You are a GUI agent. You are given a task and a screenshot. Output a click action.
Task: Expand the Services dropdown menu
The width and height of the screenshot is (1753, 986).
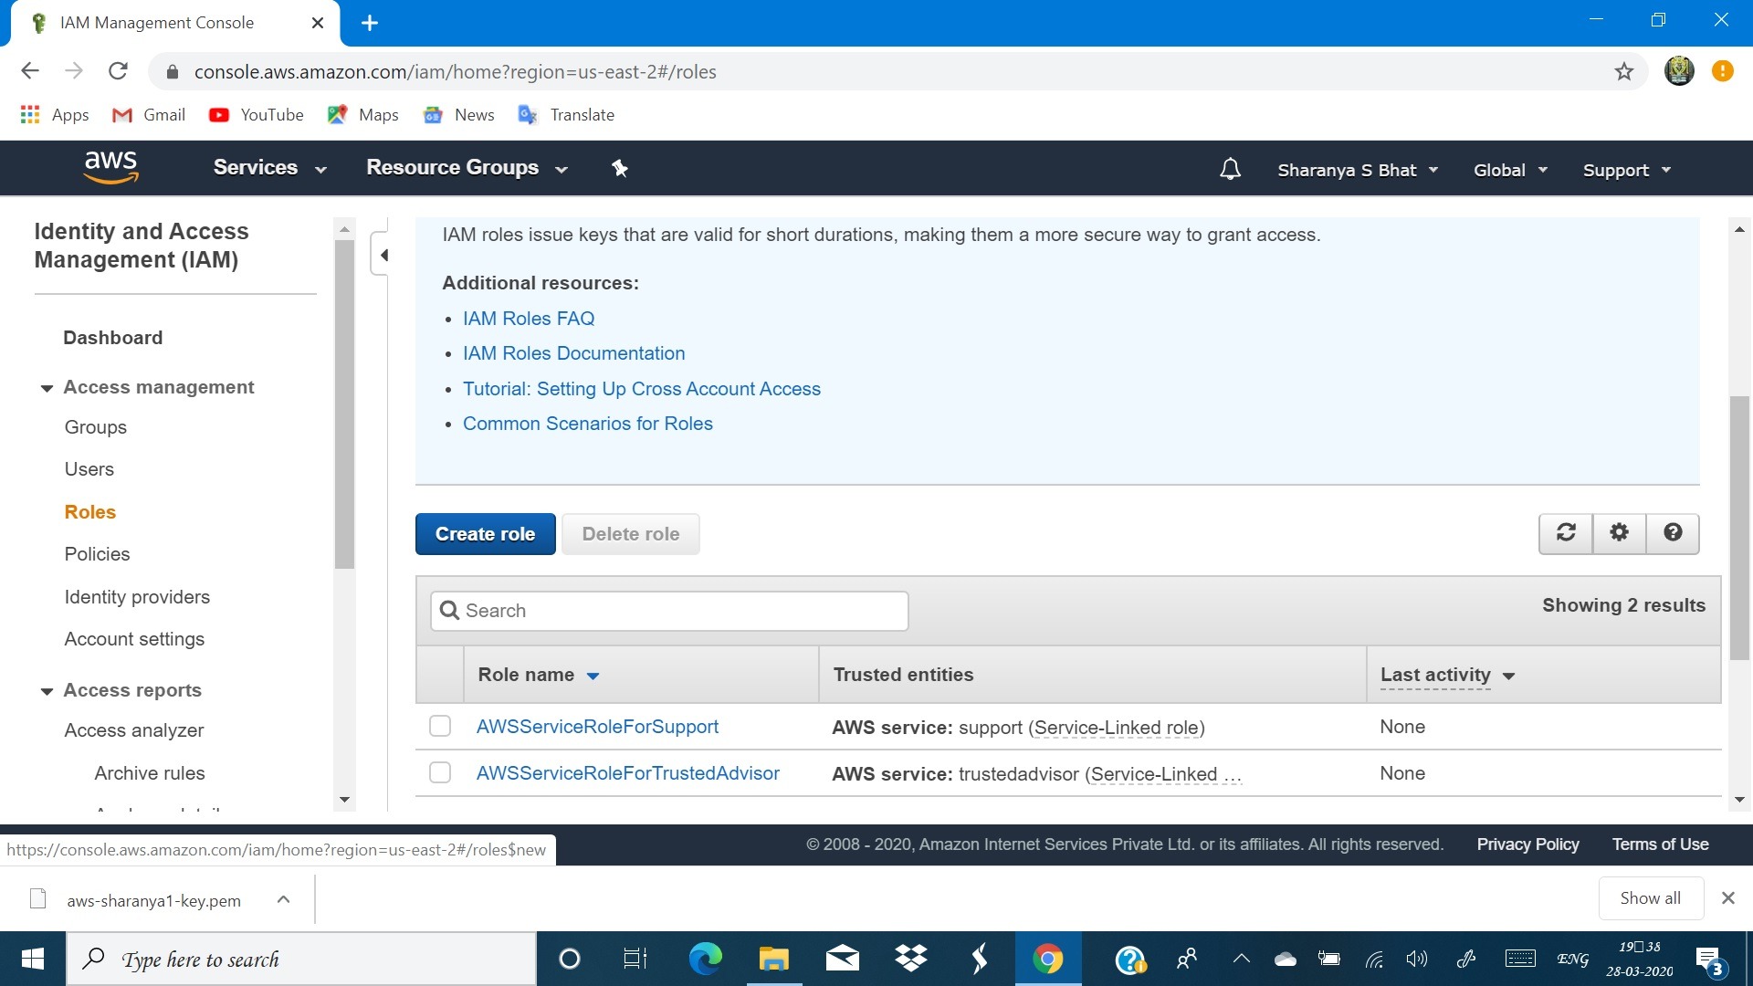click(x=269, y=168)
